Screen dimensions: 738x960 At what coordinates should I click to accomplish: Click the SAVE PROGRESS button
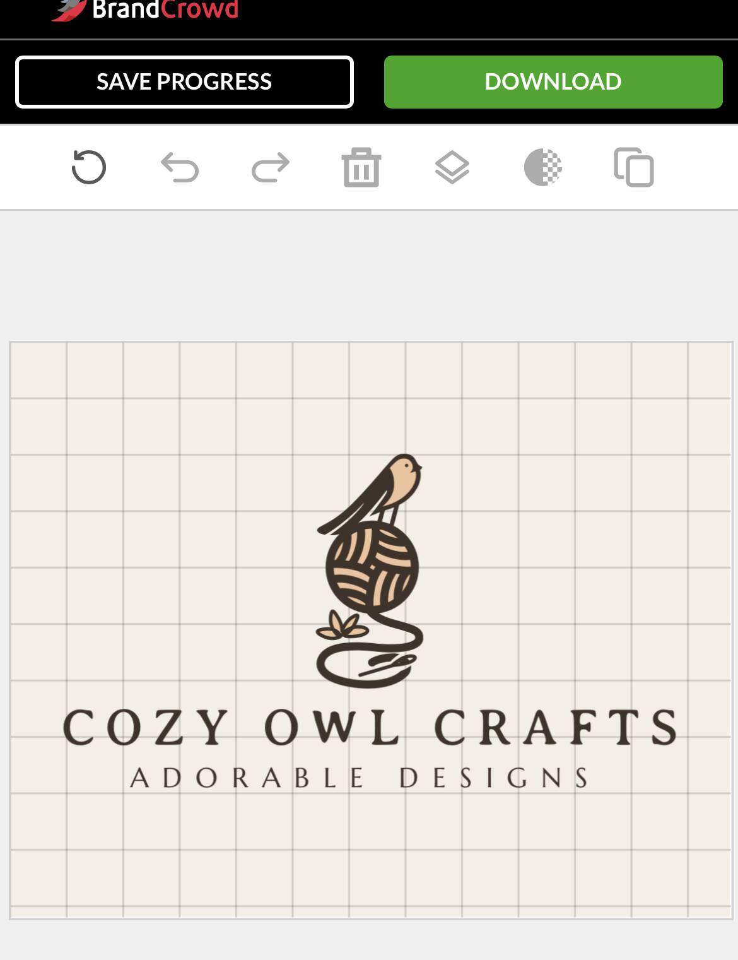coord(184,82)
